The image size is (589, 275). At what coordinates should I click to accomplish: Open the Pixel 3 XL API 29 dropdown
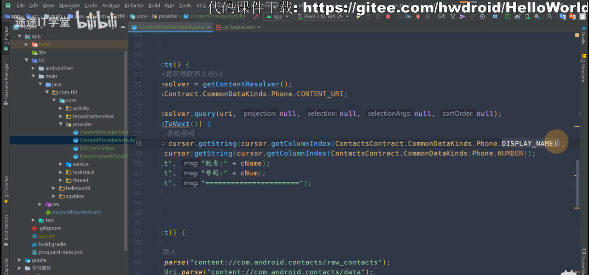pos(322,17)
